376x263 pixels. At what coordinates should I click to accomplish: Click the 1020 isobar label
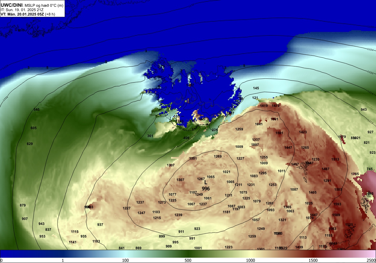(x=370, y=72)
